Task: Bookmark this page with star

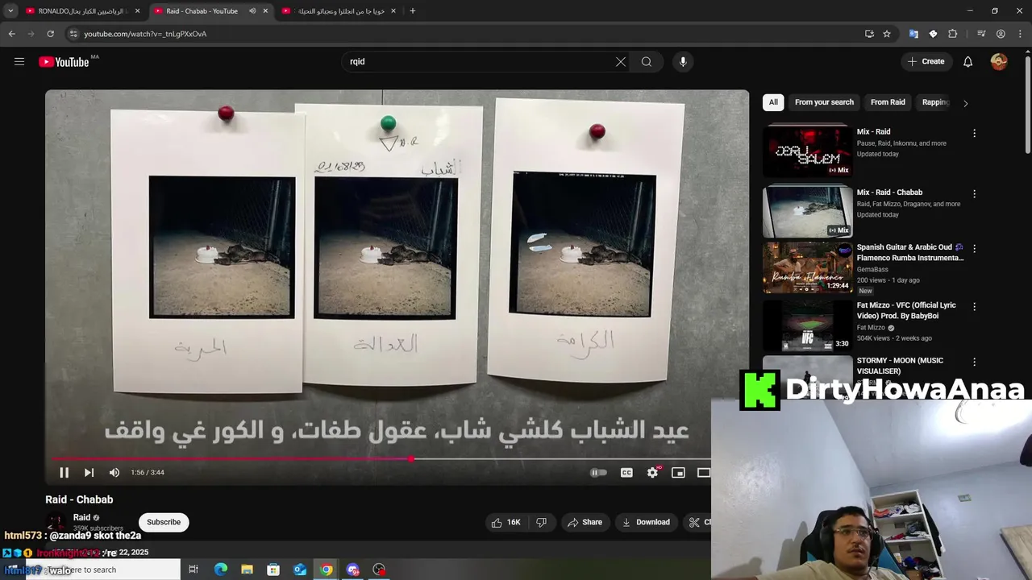Action: [887, 34]
